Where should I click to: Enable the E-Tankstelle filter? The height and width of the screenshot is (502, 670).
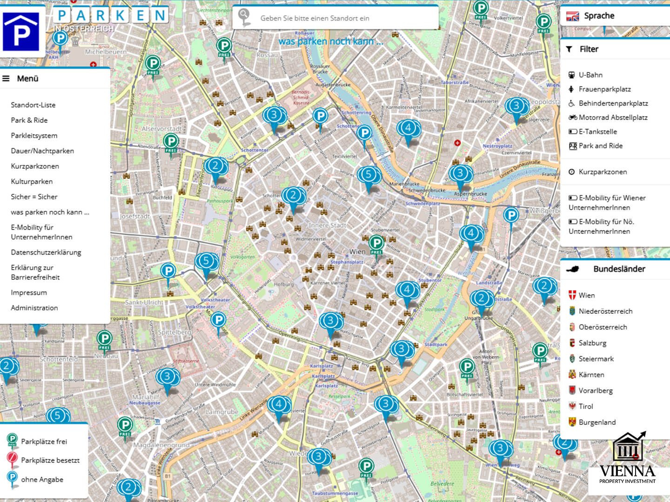[x=597, y=132]
